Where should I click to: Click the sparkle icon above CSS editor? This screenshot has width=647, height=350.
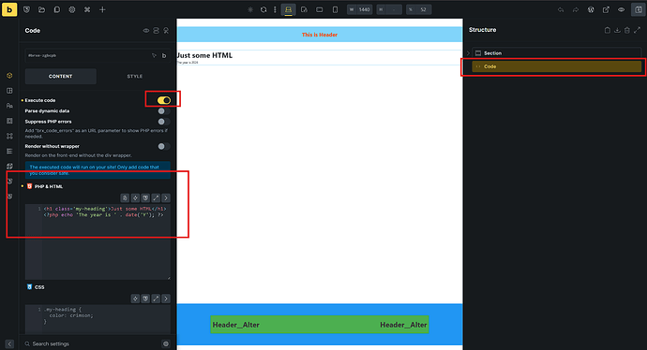pyautogui.click(x=135, y=299)
